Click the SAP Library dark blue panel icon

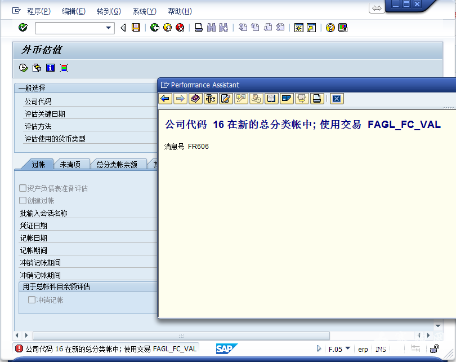click(x=287, y=99)
